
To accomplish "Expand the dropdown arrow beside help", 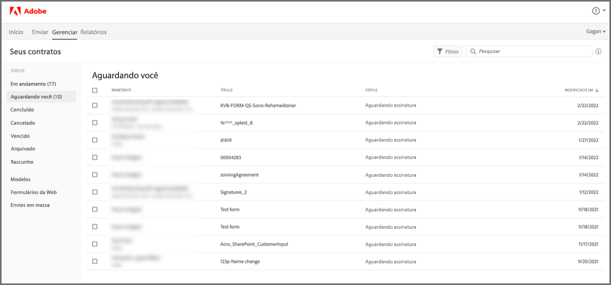I will tap(604, 11).
